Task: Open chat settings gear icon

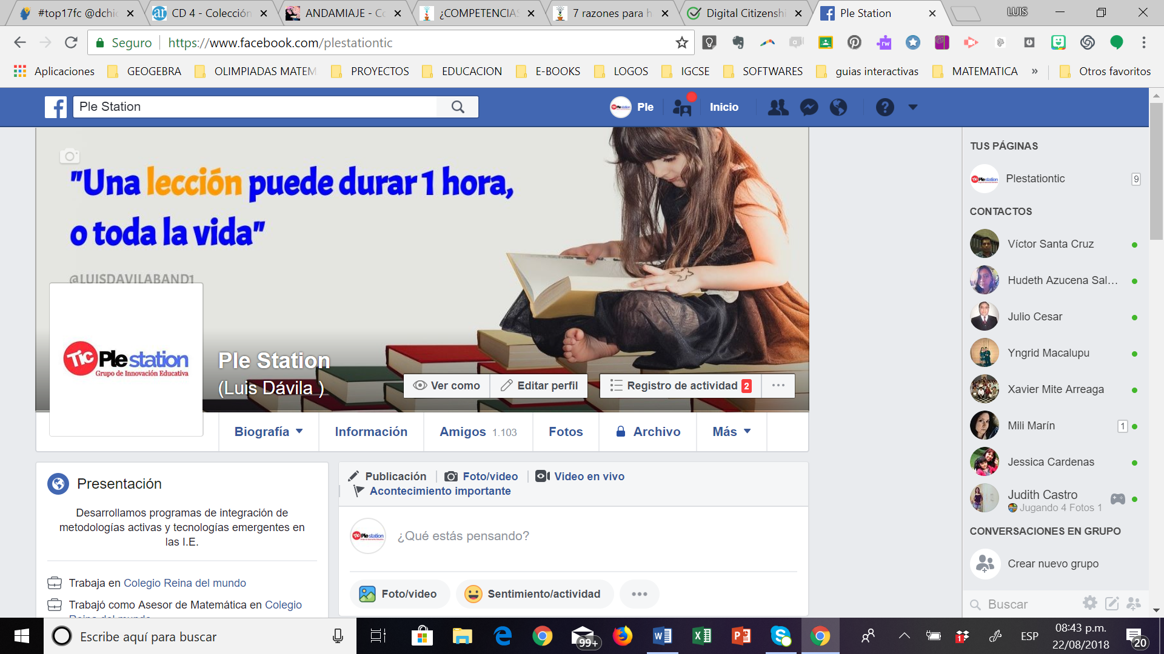Action: 1090,603
